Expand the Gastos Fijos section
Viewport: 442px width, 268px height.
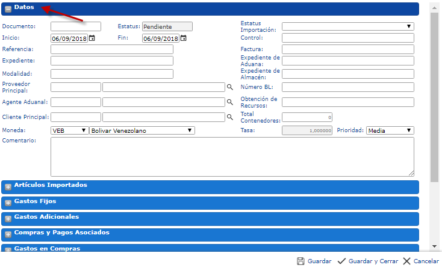click(8, 202)
